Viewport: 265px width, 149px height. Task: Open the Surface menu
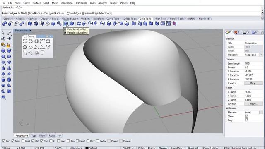click(37, 3)
